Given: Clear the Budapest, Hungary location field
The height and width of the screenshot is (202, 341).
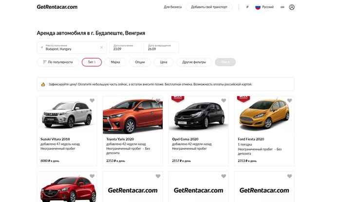Looking at the screenshot, I should pos(102,47).
